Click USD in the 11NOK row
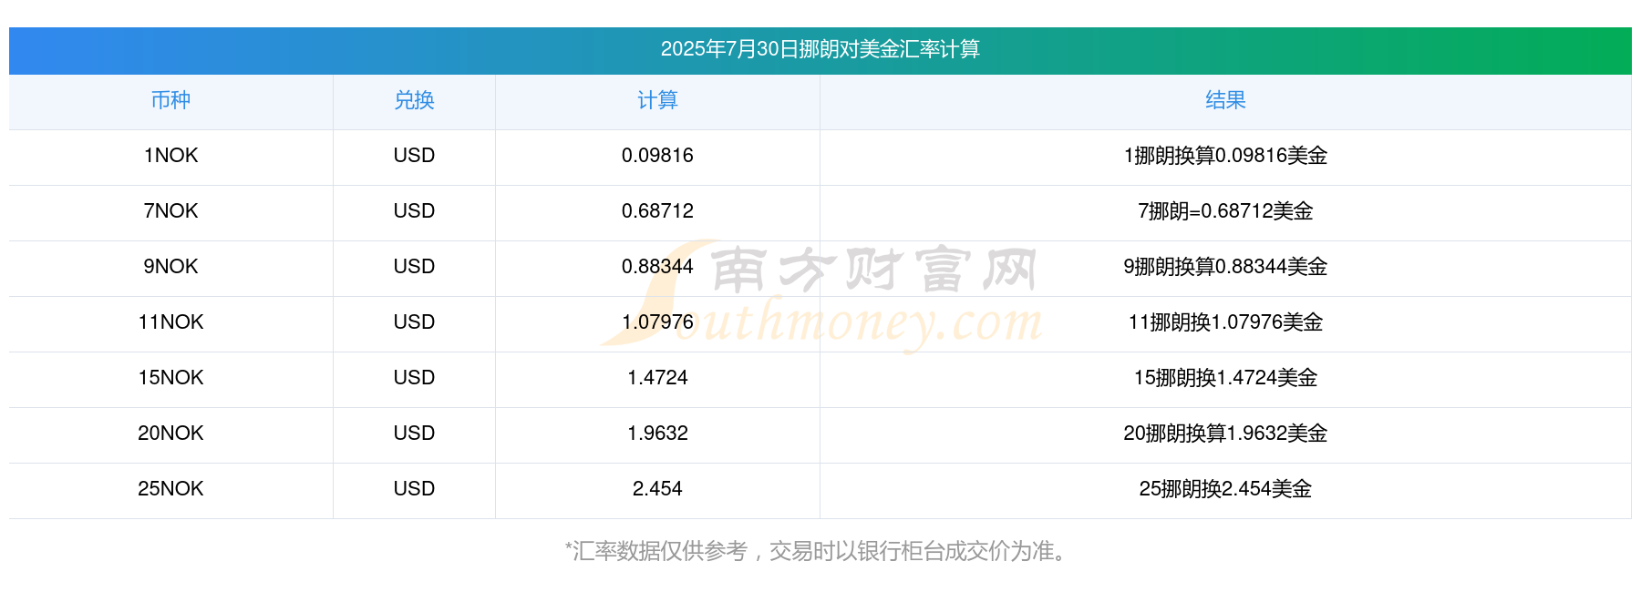The height and width of the screenshot is (592, 1641). [414, 322]
